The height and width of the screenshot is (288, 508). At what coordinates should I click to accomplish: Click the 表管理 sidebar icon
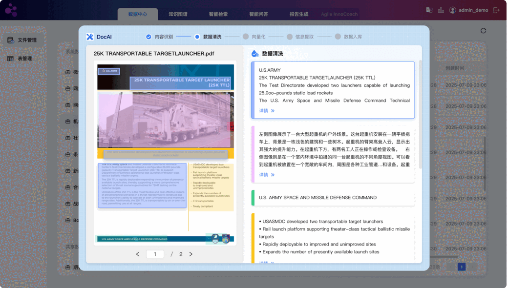coord(10,59)
